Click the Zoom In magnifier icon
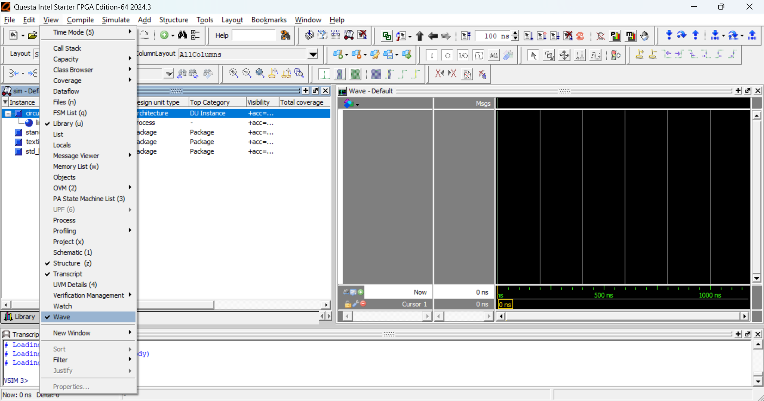This screenshot has height=401, width=764. (234, 73)
